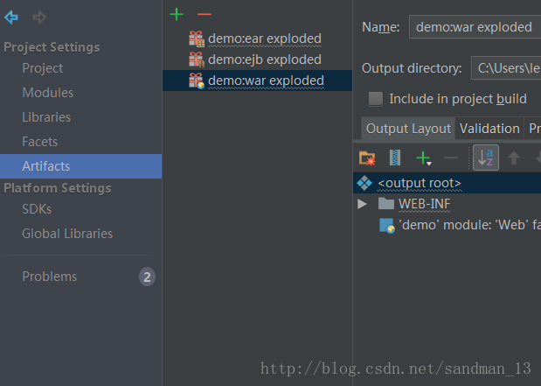Switch to the Output Layout tab
This screenshot has height=386, width=541.
408,129
